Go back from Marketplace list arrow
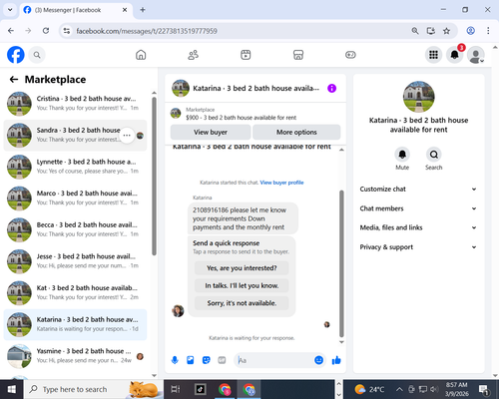The height and width of the screenshot is (399, 499). tap(14, 79)
